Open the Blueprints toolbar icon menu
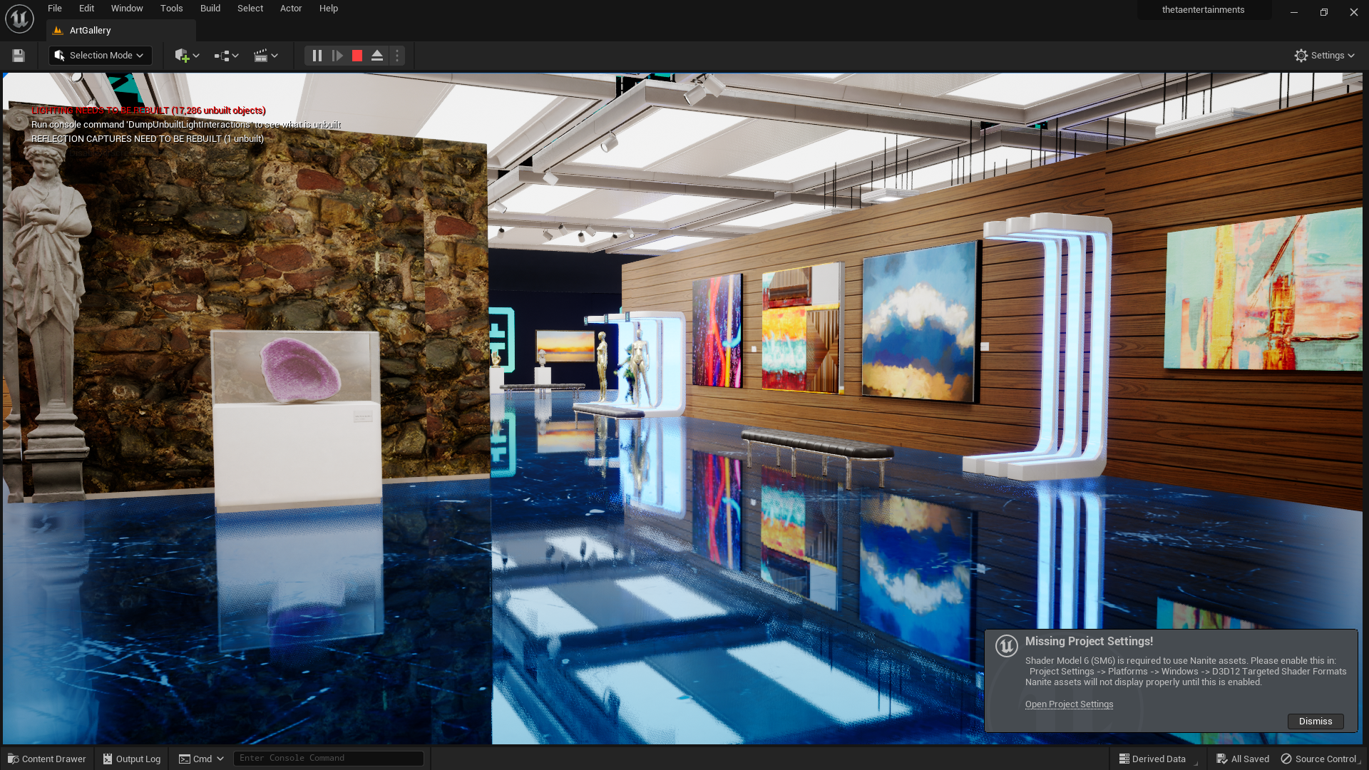 pyautogui.click(x=226, y=56)
